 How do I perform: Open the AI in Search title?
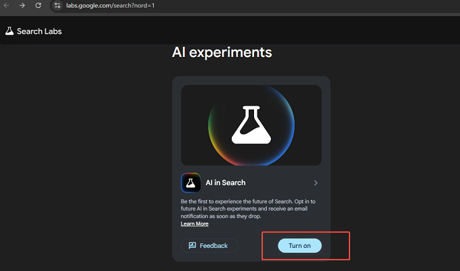pos(226,183)
